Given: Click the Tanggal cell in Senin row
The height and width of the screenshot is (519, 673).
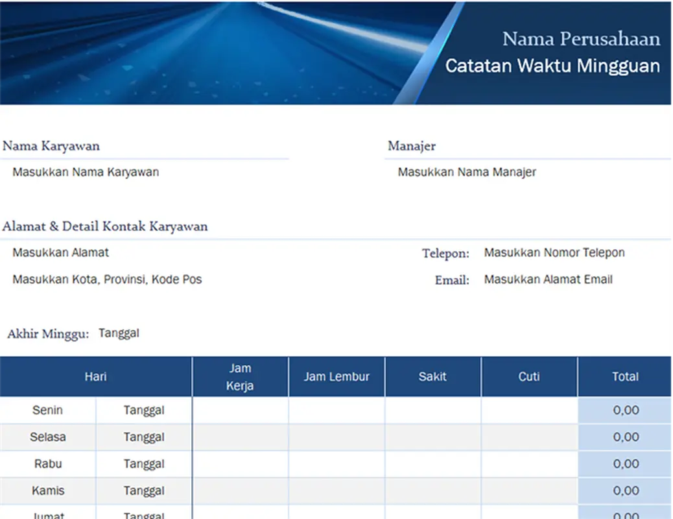Looking at the screenshot, I should pos(144,410).
